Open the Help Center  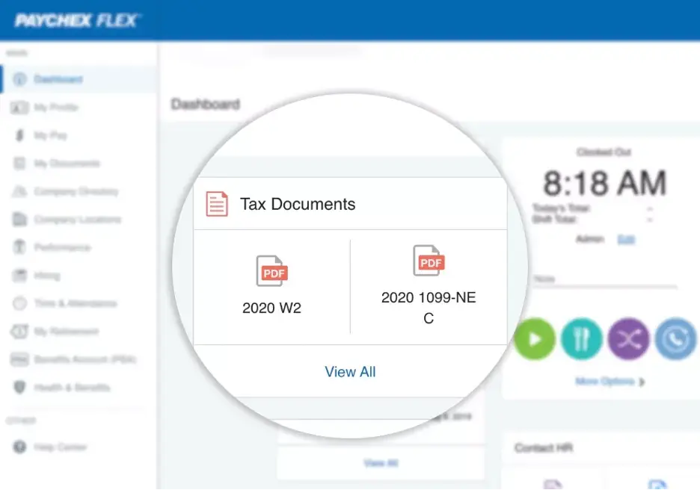pyautogui.click(x=60, y=447)
